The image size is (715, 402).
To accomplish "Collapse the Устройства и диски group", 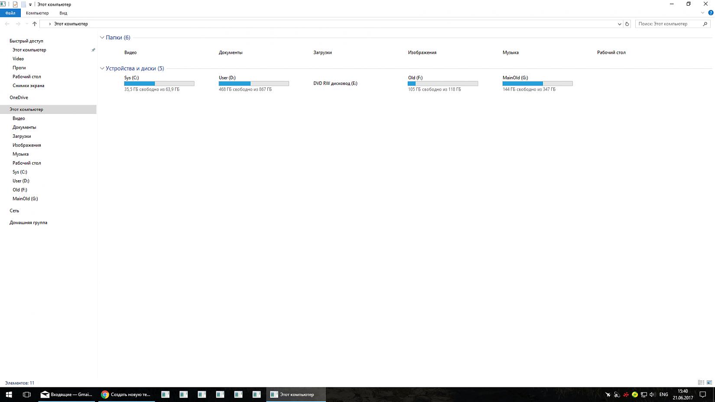I will click(102, 68).
